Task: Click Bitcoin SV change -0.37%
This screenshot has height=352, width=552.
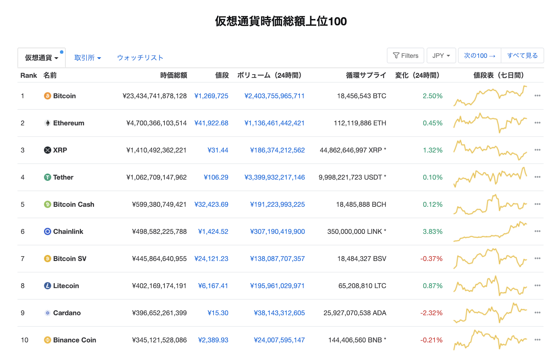Action: pyautogui.click(x=431, y=258)
